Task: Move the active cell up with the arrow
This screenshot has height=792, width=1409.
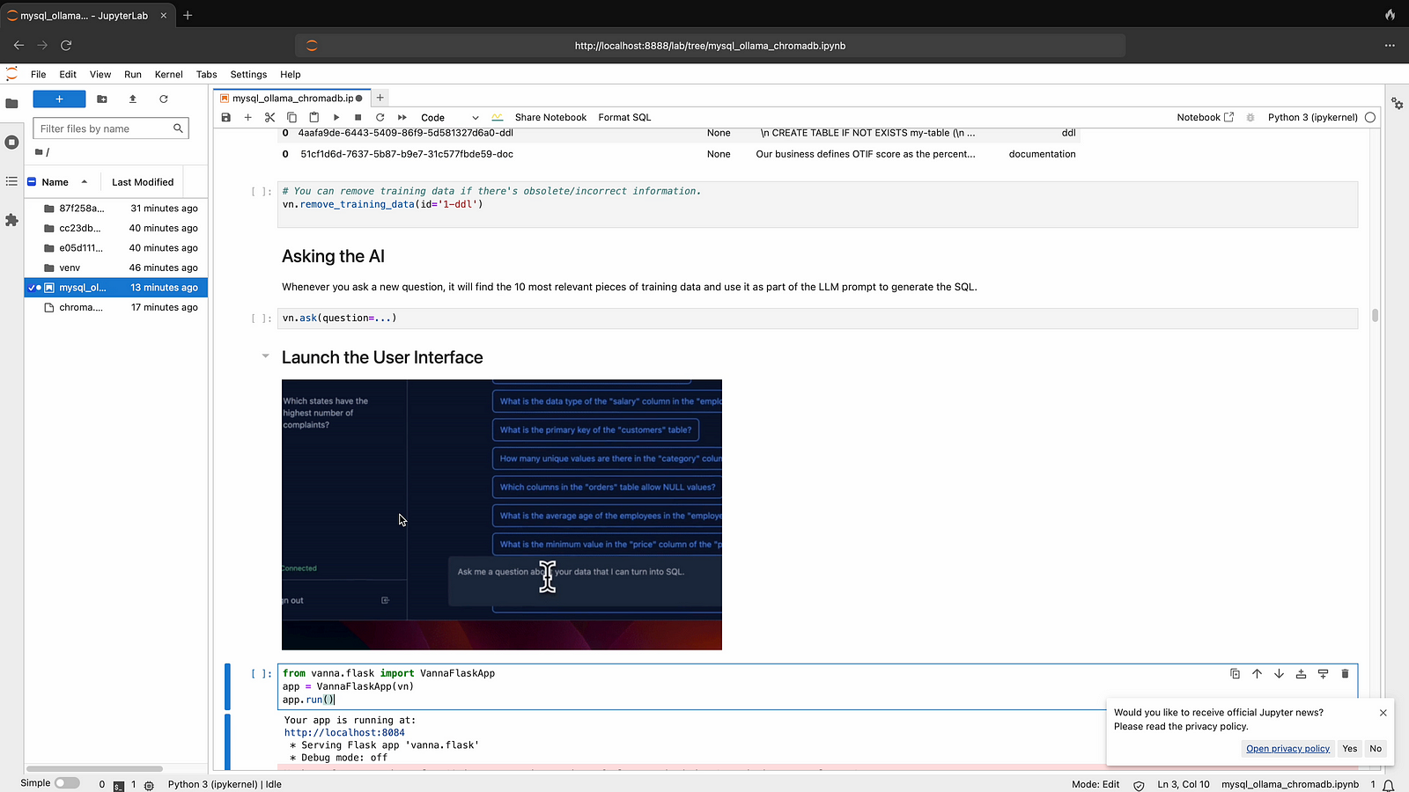Action: click(x=1257, y=674)
